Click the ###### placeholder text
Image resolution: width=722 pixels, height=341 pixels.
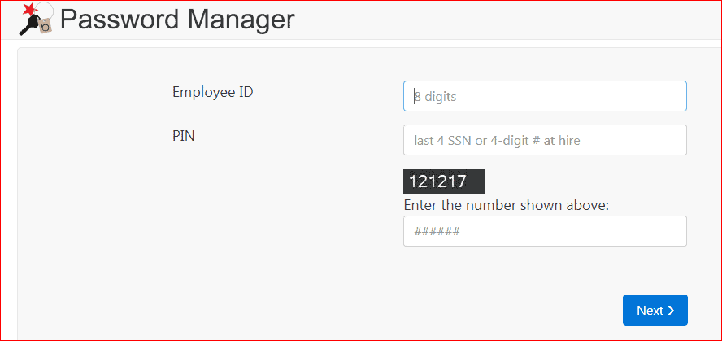(437, 231)
